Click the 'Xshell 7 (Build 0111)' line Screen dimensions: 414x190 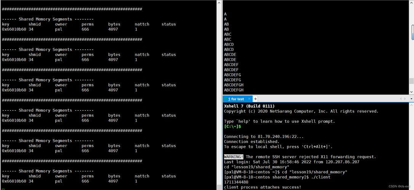coord(249,106)
